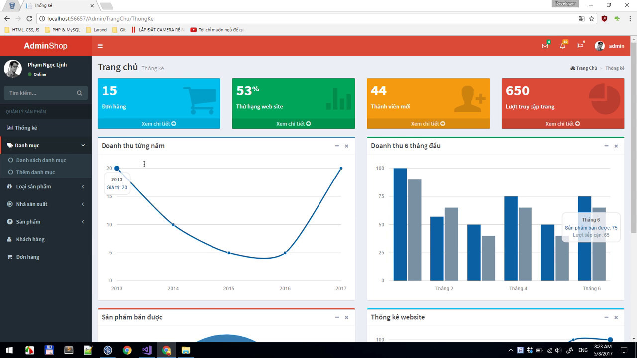Screen dimensions: 637x358
Task: Open the Windows Start menu
Action: (9, 350)
